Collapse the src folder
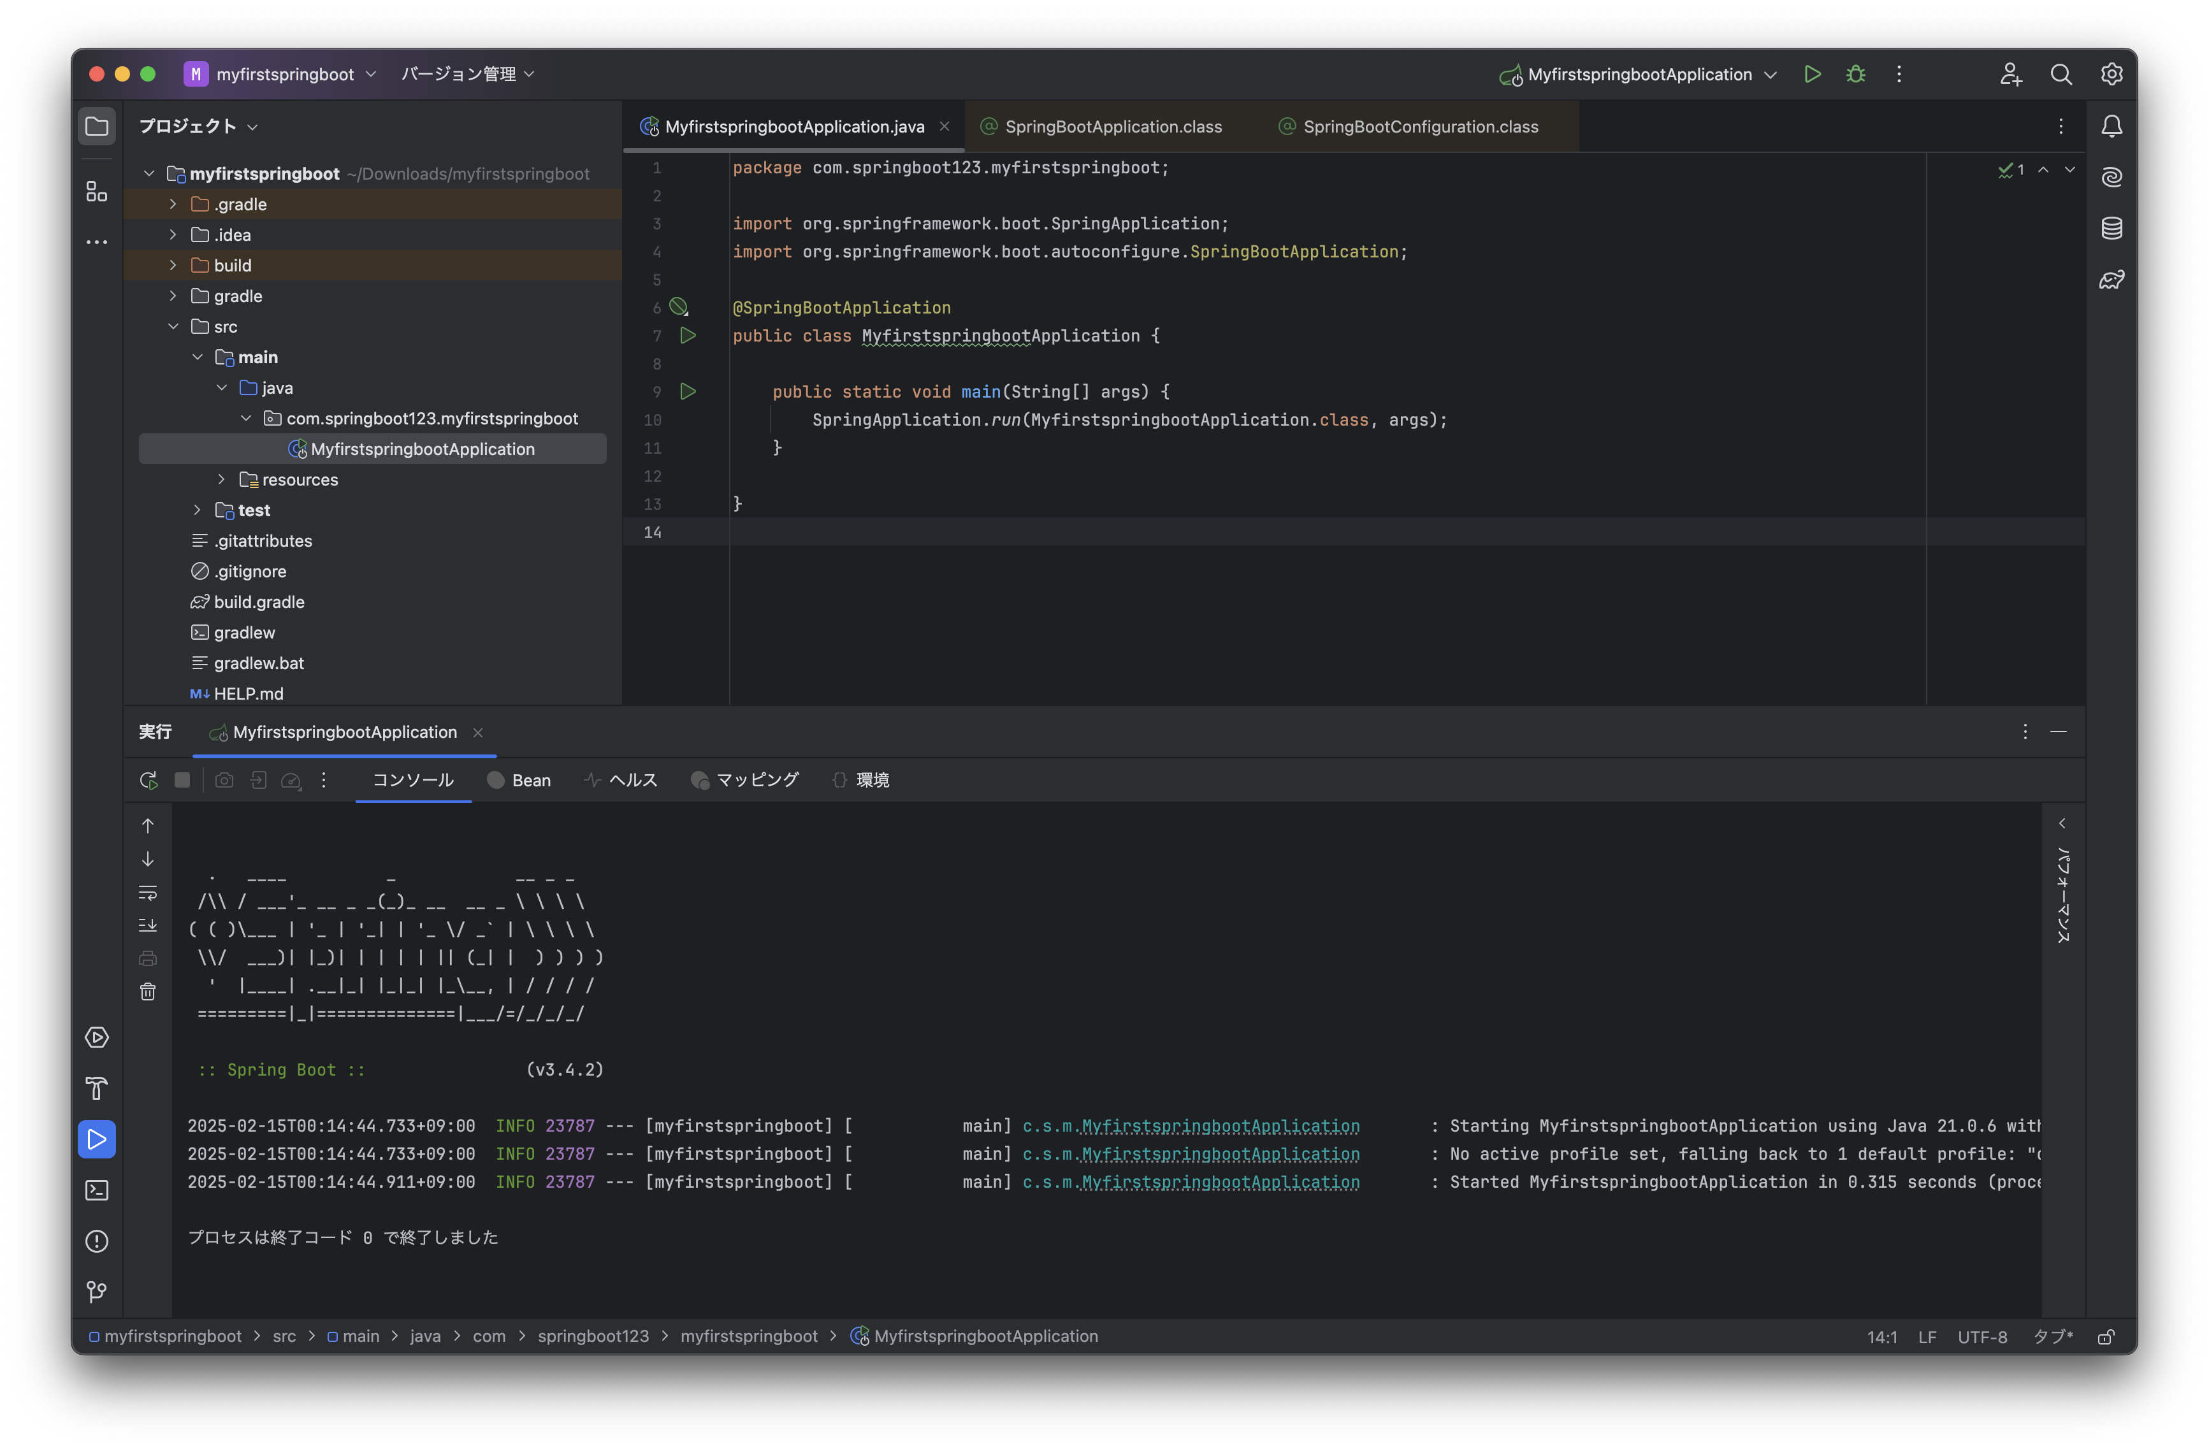 (x=173, y=327)
